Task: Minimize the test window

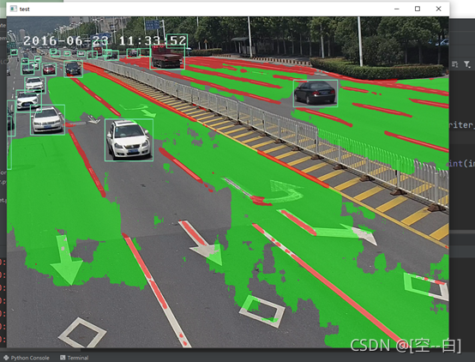Action: point(396,9)
